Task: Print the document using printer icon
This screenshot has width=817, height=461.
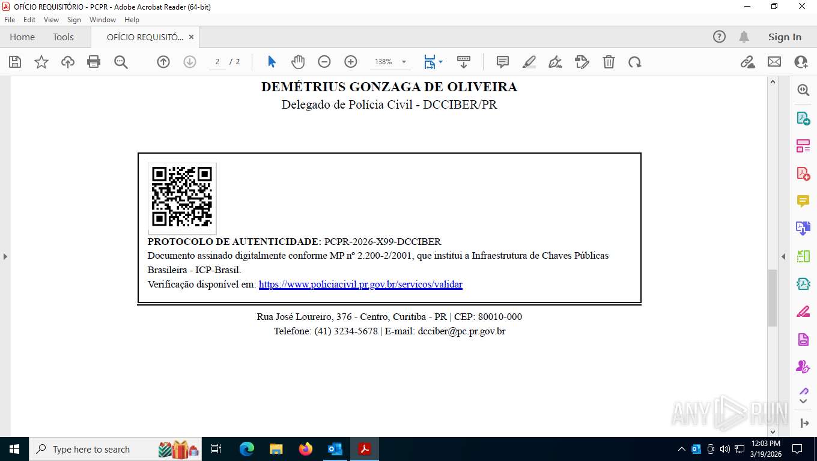Action: (x=94, y=62)
